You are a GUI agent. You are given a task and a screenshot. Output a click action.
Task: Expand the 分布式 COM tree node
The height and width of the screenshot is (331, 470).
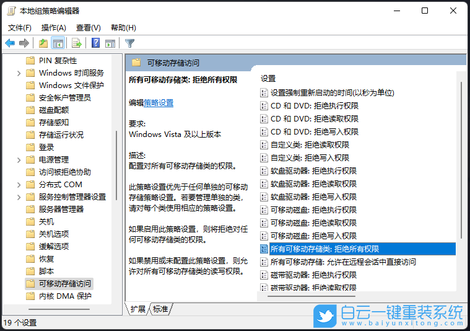(x=19, y=185)
